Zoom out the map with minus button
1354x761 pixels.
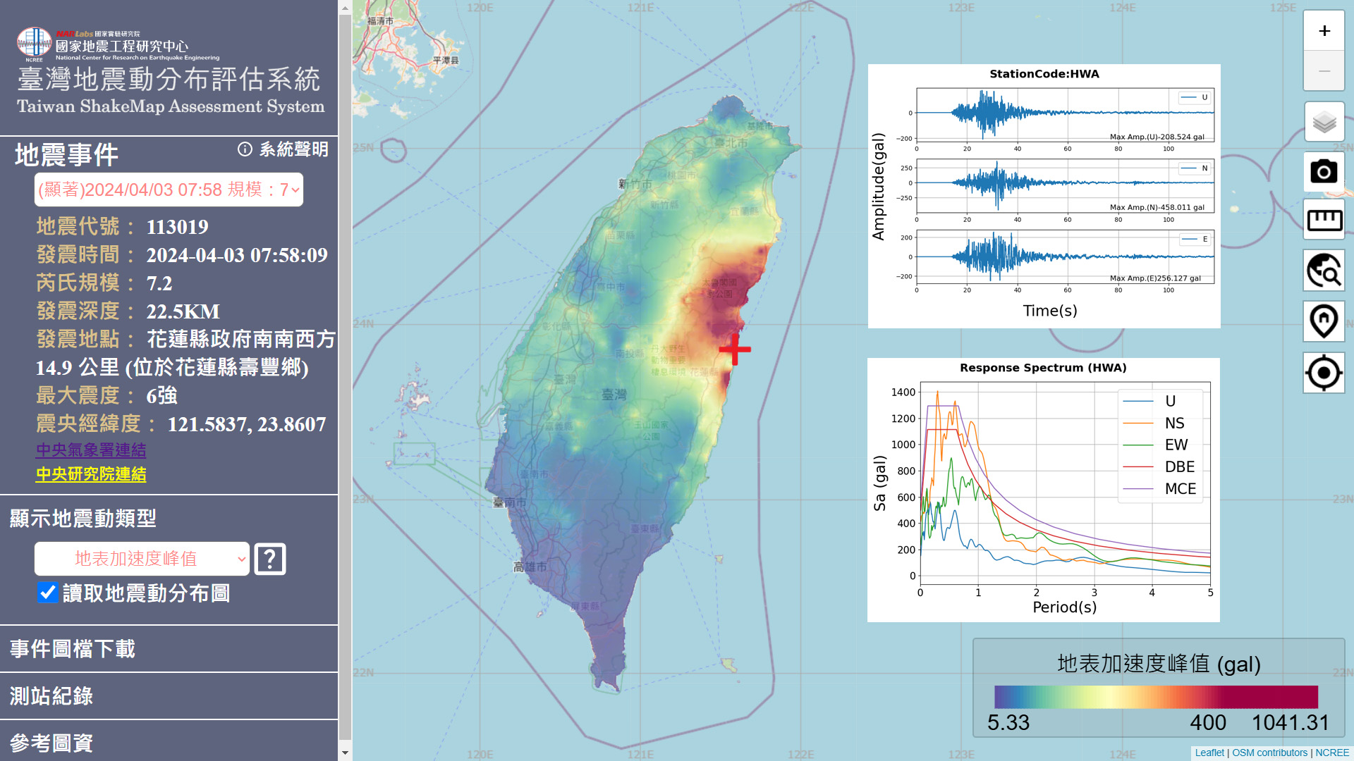(1324, 71)
